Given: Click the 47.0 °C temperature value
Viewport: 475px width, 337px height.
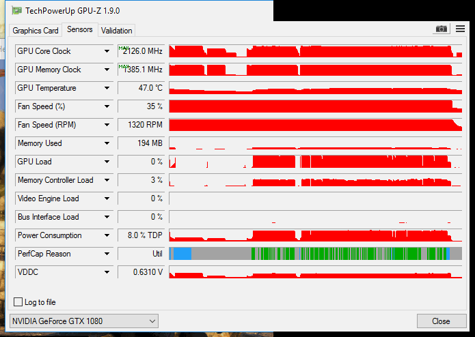Looking at the screenshot, I should pyautogui.click(x=141, y=88).
